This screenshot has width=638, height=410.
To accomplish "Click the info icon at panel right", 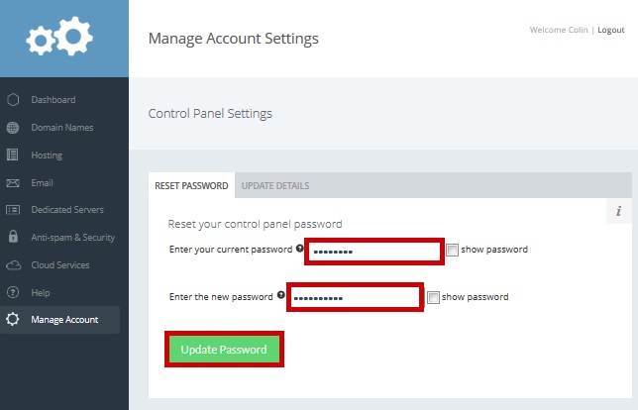I will pos(618,211).
